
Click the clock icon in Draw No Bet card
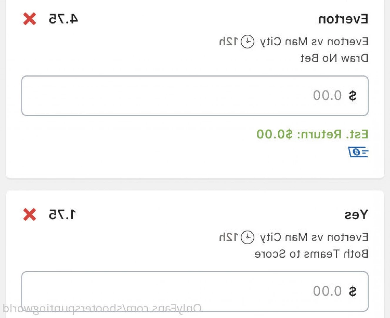pos(247,42)
